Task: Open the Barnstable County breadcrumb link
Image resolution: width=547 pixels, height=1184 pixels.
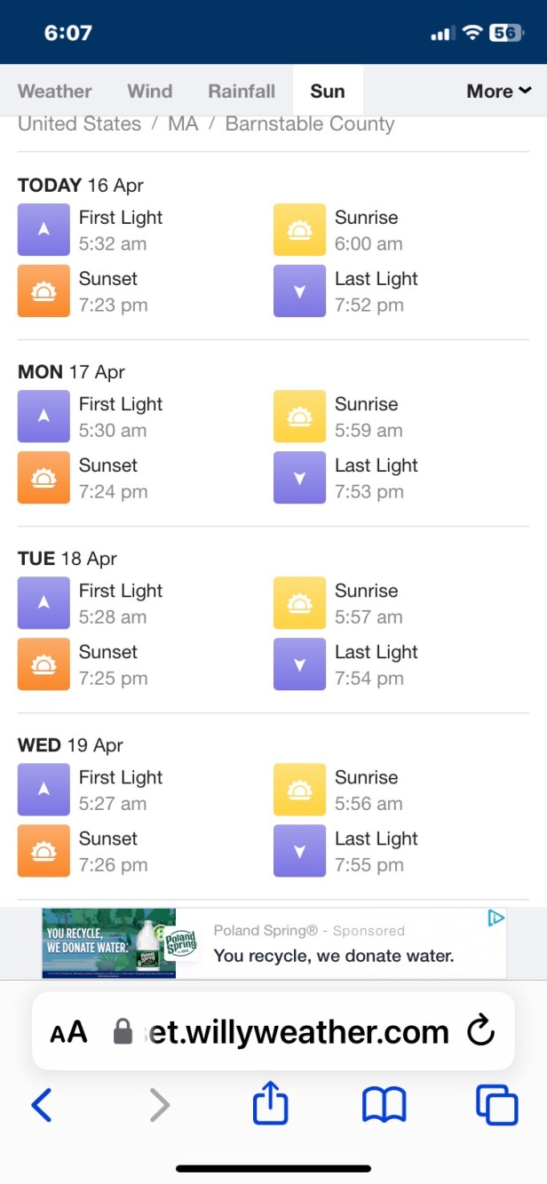Action: coord(309,123)
